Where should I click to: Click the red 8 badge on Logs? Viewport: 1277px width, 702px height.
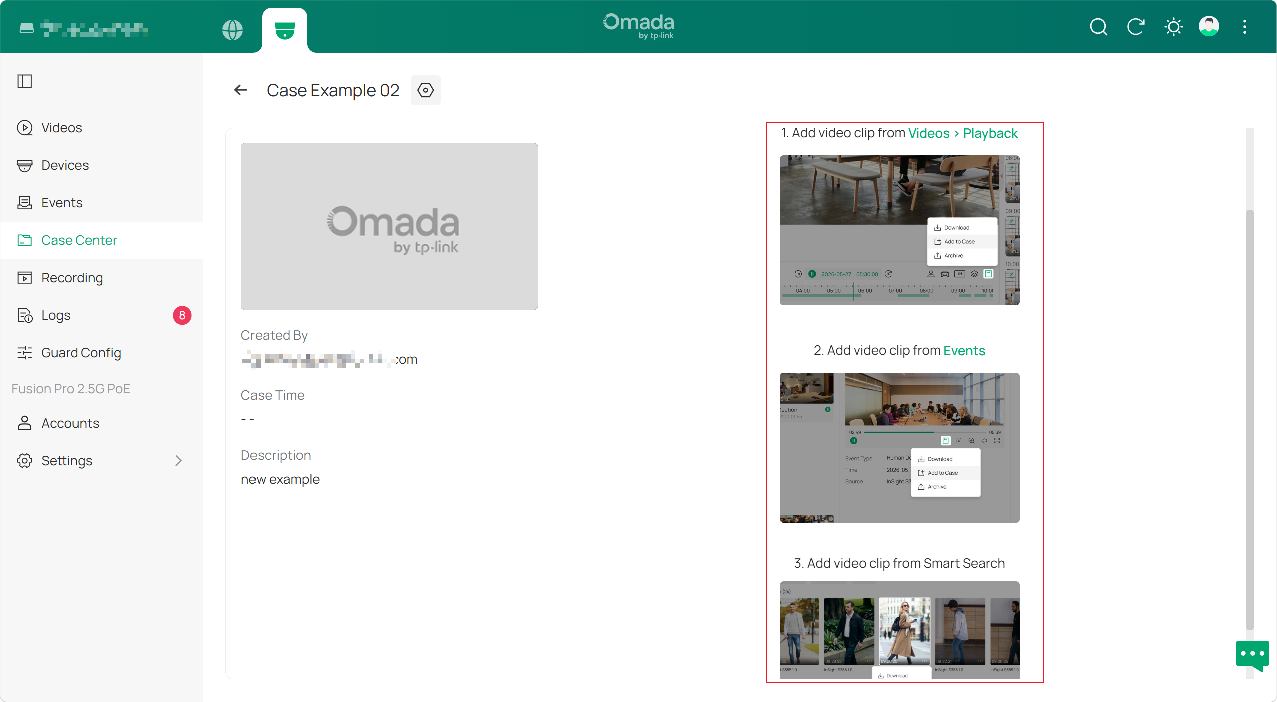point(182,315)
